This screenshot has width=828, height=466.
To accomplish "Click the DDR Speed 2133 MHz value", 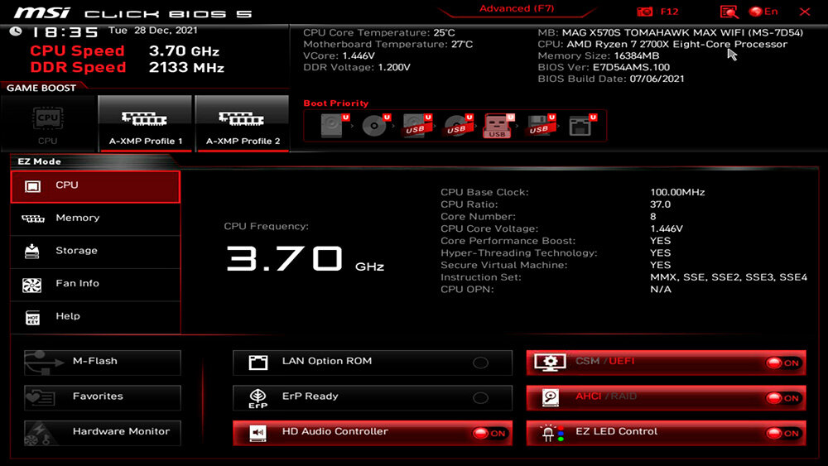I will tap(186, 68).
